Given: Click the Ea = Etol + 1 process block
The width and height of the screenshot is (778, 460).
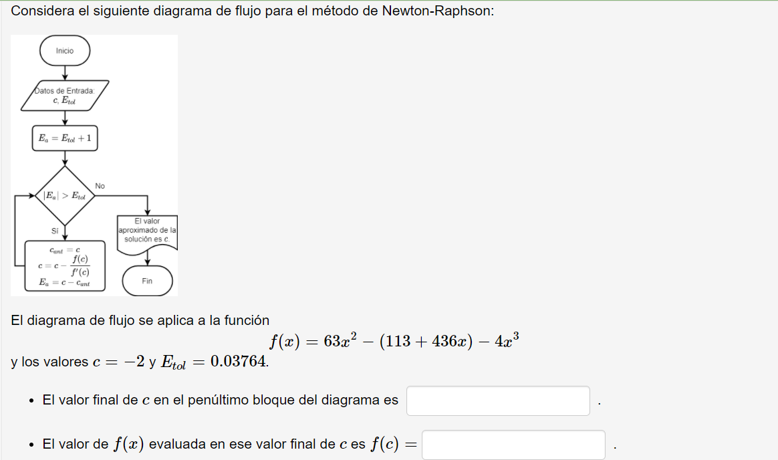Looking at the screenshot, I should coord(65,138).
